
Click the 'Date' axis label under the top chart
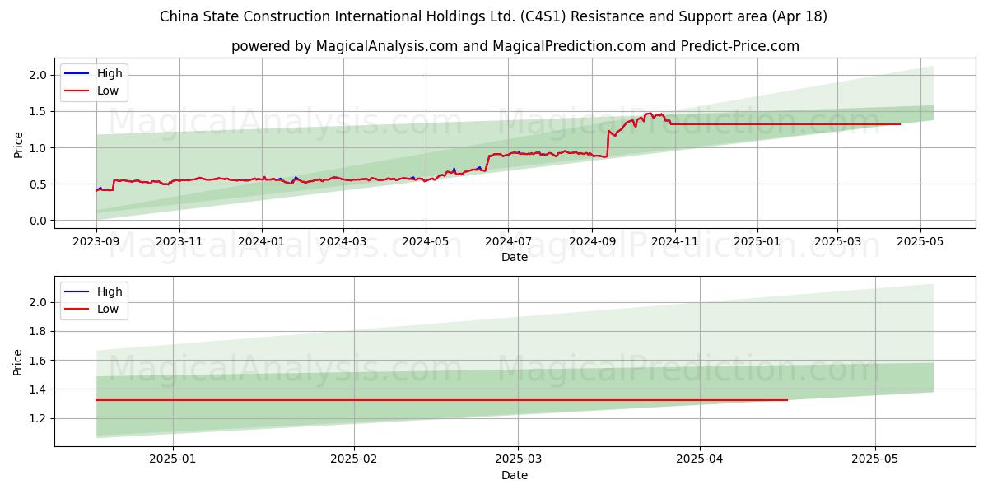[x=515, y=258]
